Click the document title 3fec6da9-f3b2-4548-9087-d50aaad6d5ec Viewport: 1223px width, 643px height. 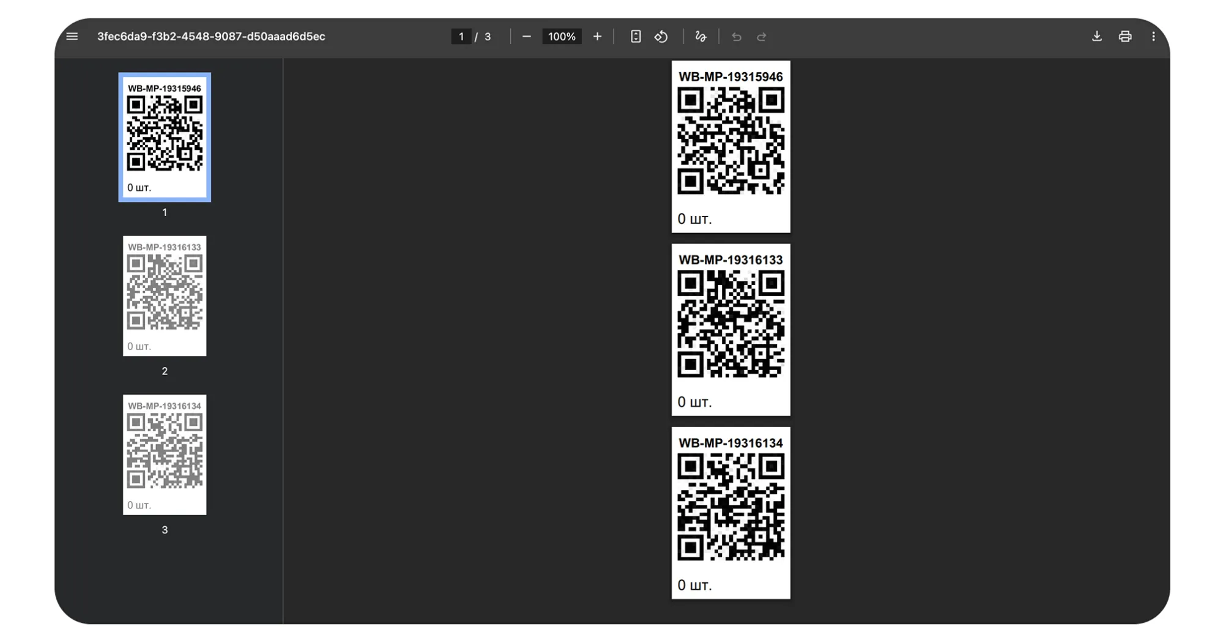[x=211, y=37]
